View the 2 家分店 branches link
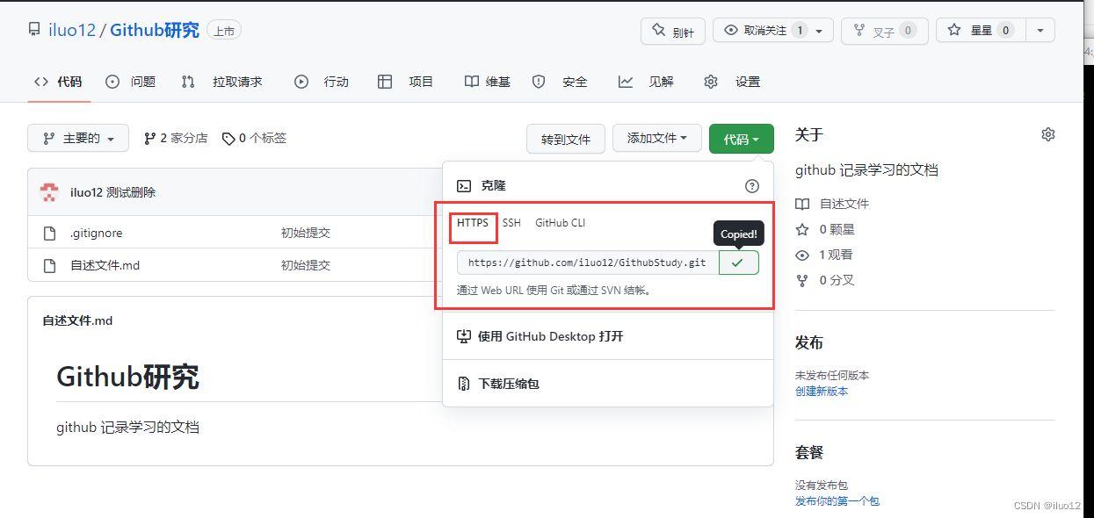 (176, 138)
